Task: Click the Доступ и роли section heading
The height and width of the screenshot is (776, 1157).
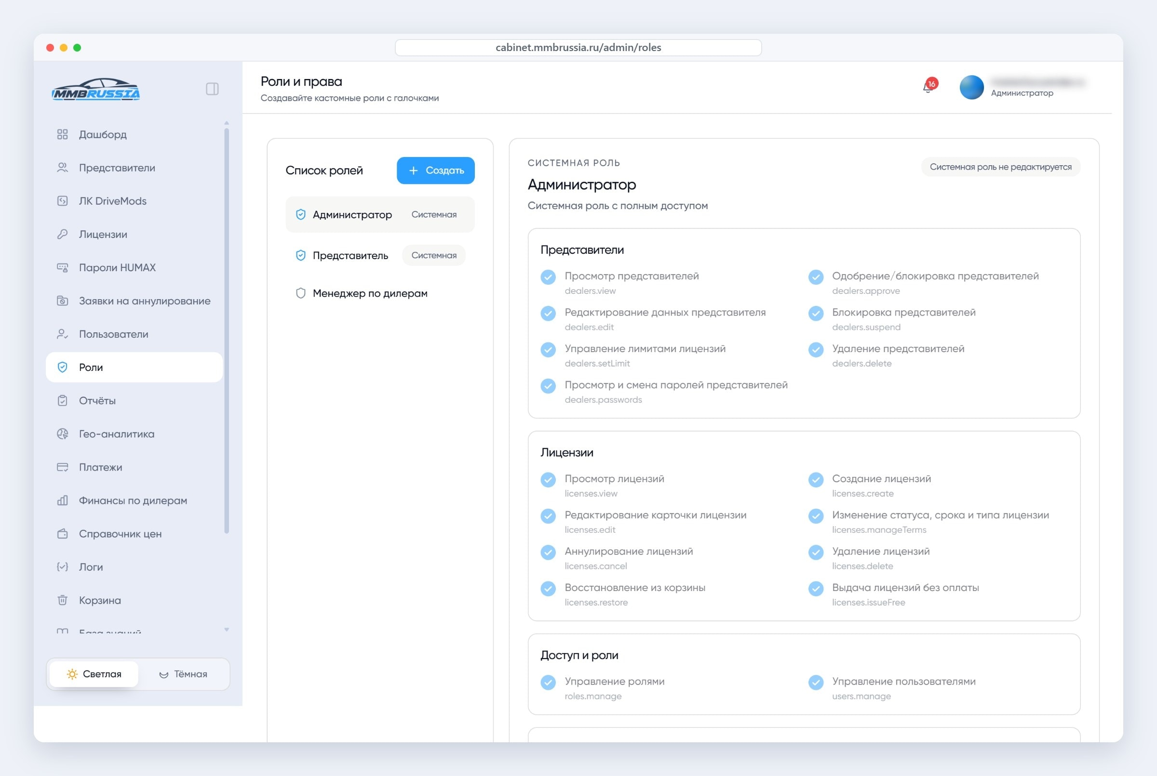Action: (579, 655)
